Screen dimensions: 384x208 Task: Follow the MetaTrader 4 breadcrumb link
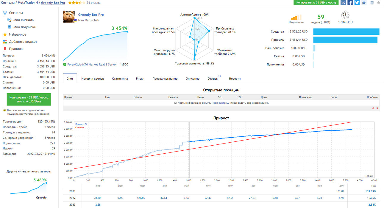pyautogui.click(x=28, y=3)
